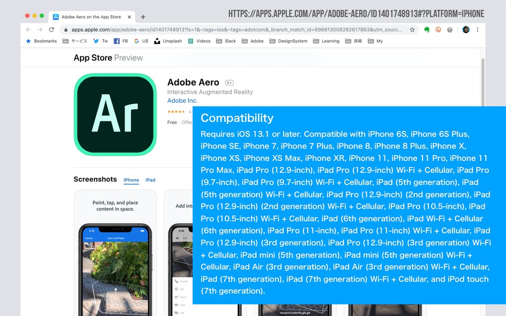This screenshot has height=316, width=506.
Task: Click the browser forward arrow
Action: tap(40, 30)
